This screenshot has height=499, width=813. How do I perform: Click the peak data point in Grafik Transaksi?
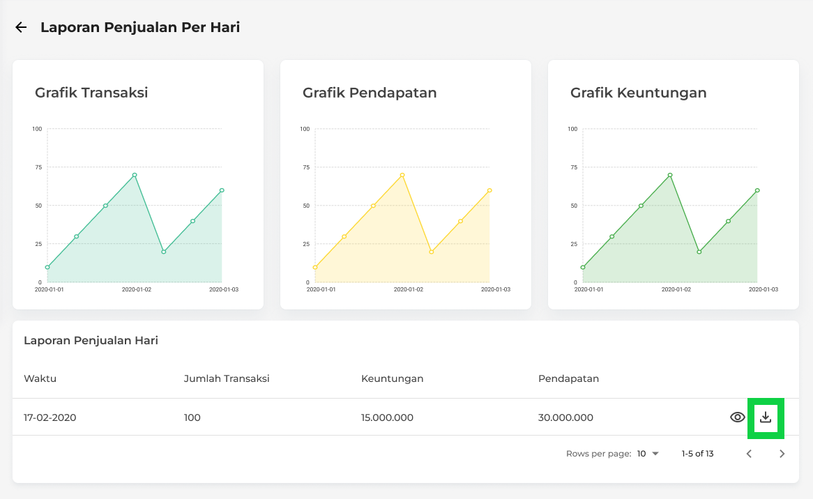(x=135, y=175)
